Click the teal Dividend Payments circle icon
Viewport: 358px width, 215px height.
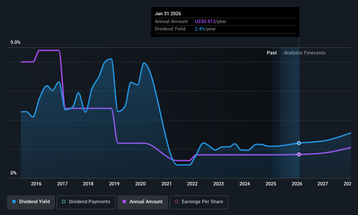point(64,202)
